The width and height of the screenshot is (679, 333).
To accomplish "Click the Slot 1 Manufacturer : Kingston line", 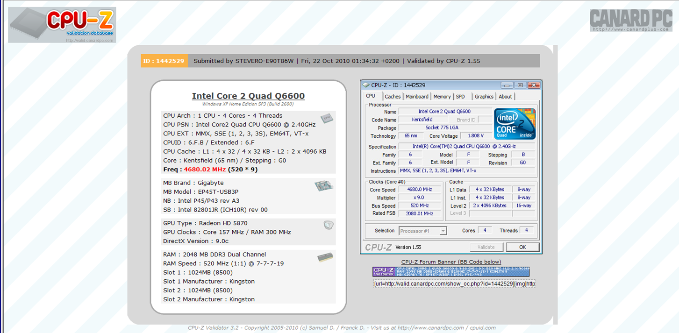I will click(209, 281).
